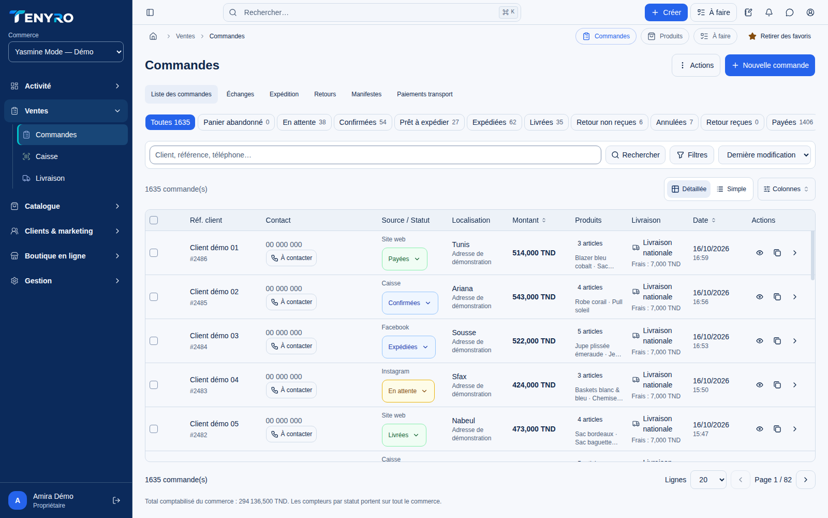The height and width of the screenshot is (518, 828).
Task: Log out using the sign-out icon
Action: 116,500
